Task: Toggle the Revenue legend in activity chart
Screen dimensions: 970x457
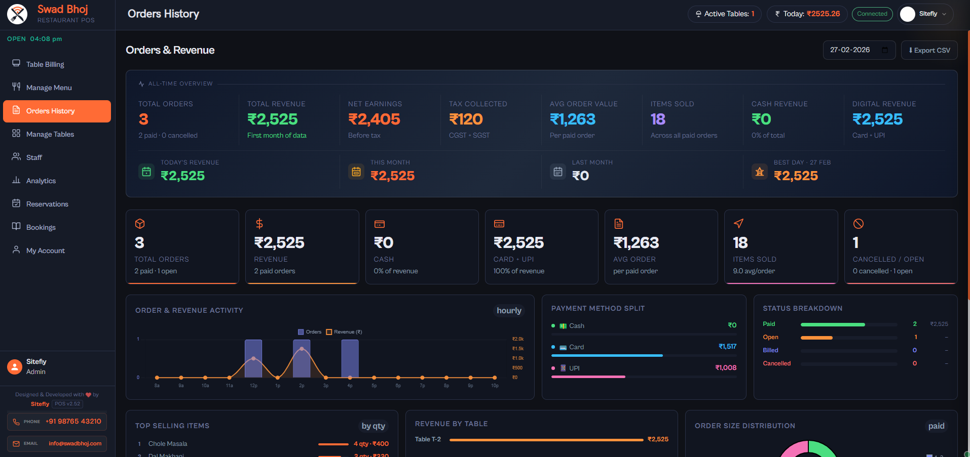Action: (344, 332)
